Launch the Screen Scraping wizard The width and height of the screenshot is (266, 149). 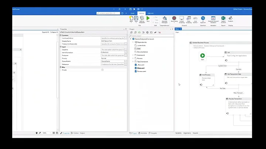pos(182,20)
